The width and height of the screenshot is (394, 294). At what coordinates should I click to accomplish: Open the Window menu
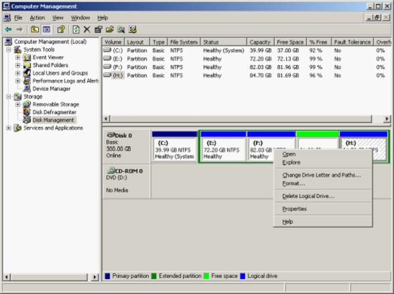click(x=80, y=18)
